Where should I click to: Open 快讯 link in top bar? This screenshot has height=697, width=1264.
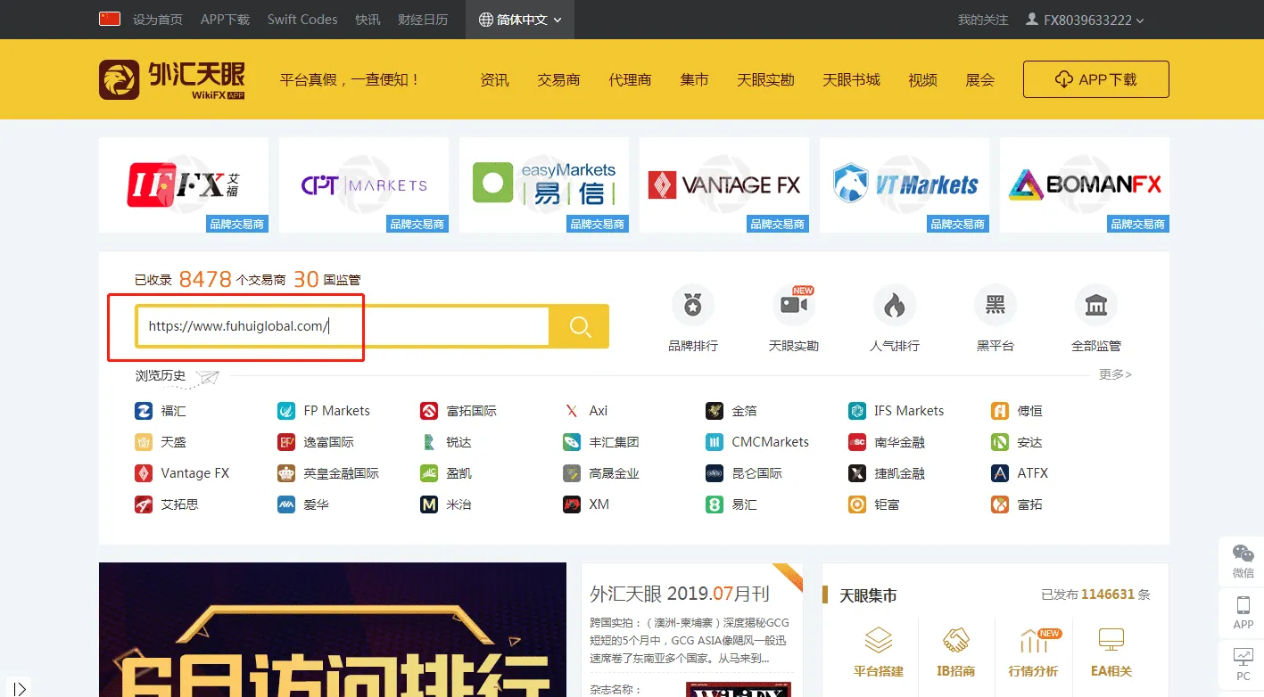pyautogui.click(x=368, y=20)
